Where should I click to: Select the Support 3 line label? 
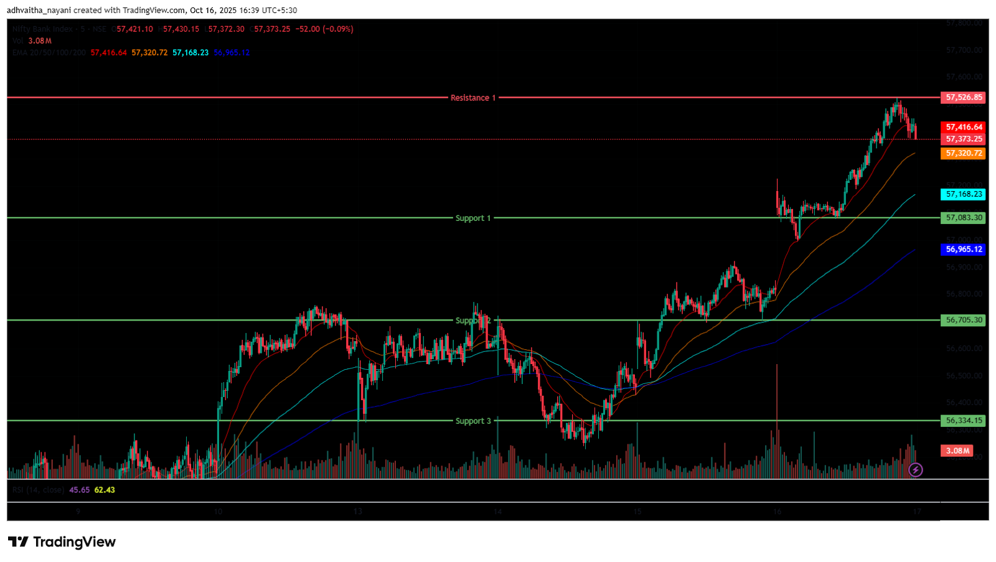click(x=473, y=421)
